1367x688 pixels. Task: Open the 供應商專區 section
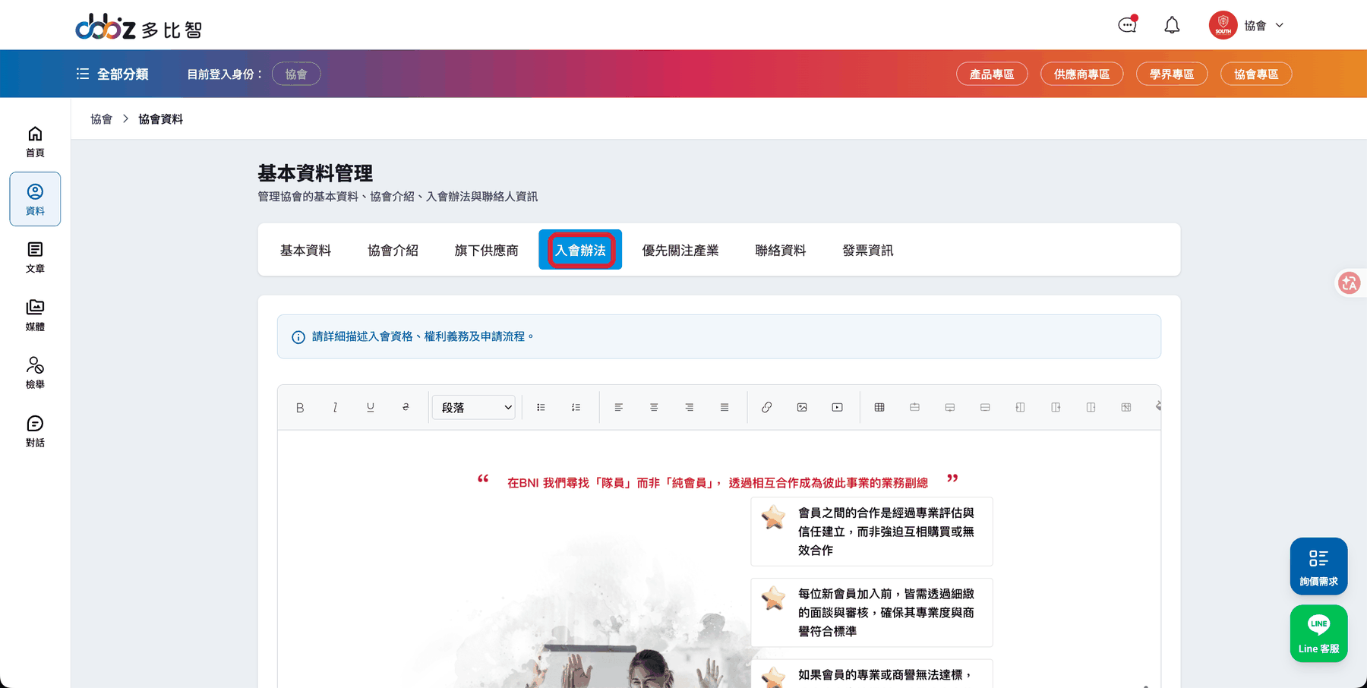[1081, 74]
